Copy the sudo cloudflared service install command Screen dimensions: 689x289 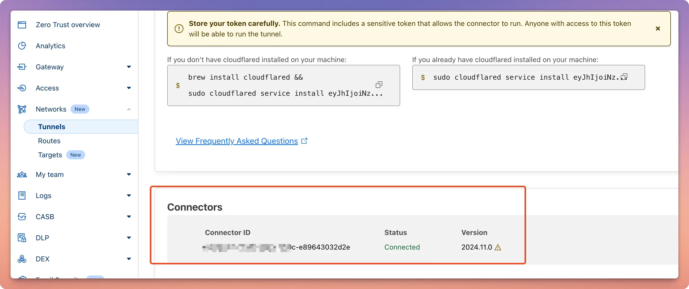click(624, 77)
